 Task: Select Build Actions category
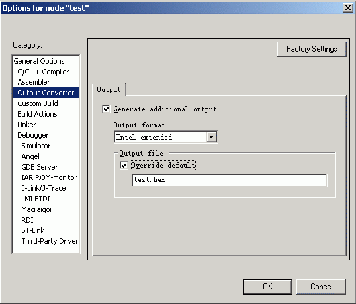[37, 114]
